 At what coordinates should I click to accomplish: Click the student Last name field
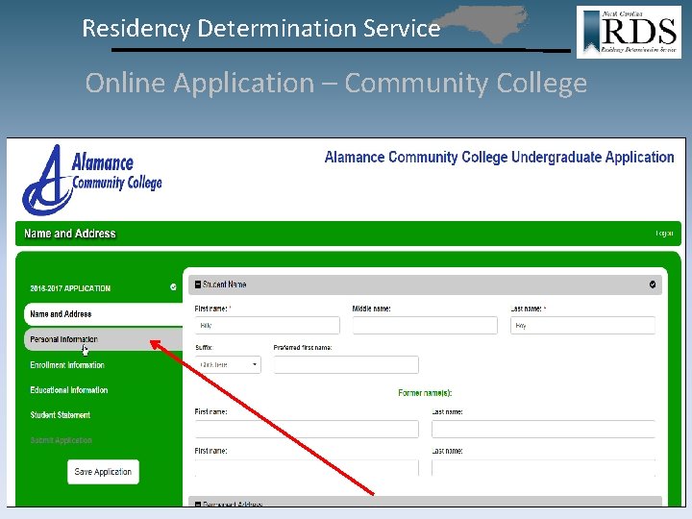582,325
